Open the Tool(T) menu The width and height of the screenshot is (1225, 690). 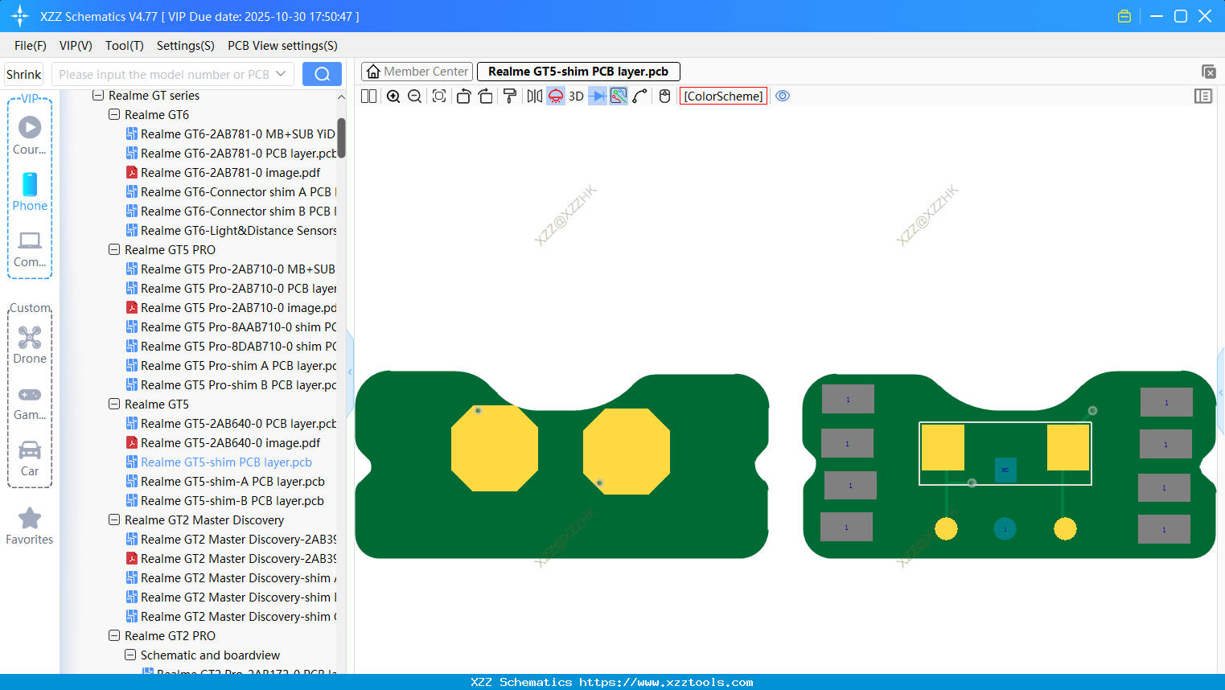[125, 46]
